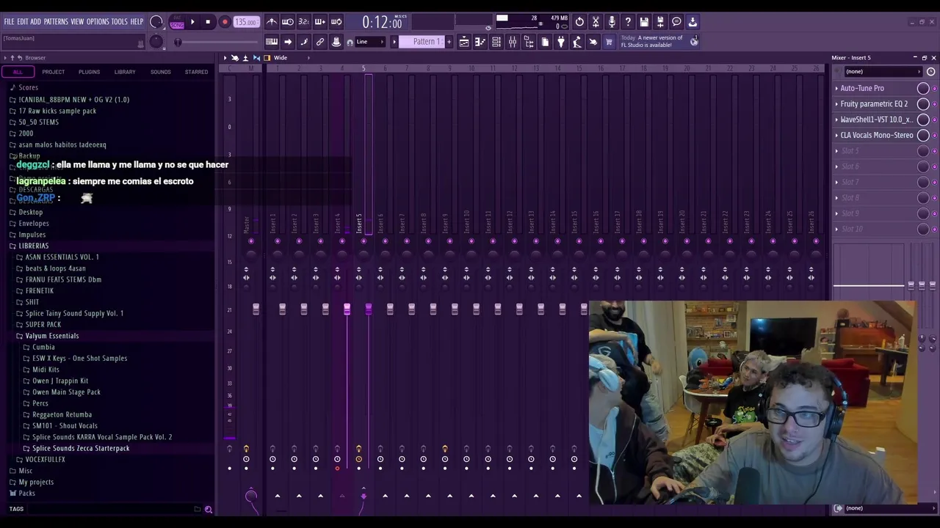Switch PAT/SONG playback mode
940x528 pixels.
(x=177, y=23)
